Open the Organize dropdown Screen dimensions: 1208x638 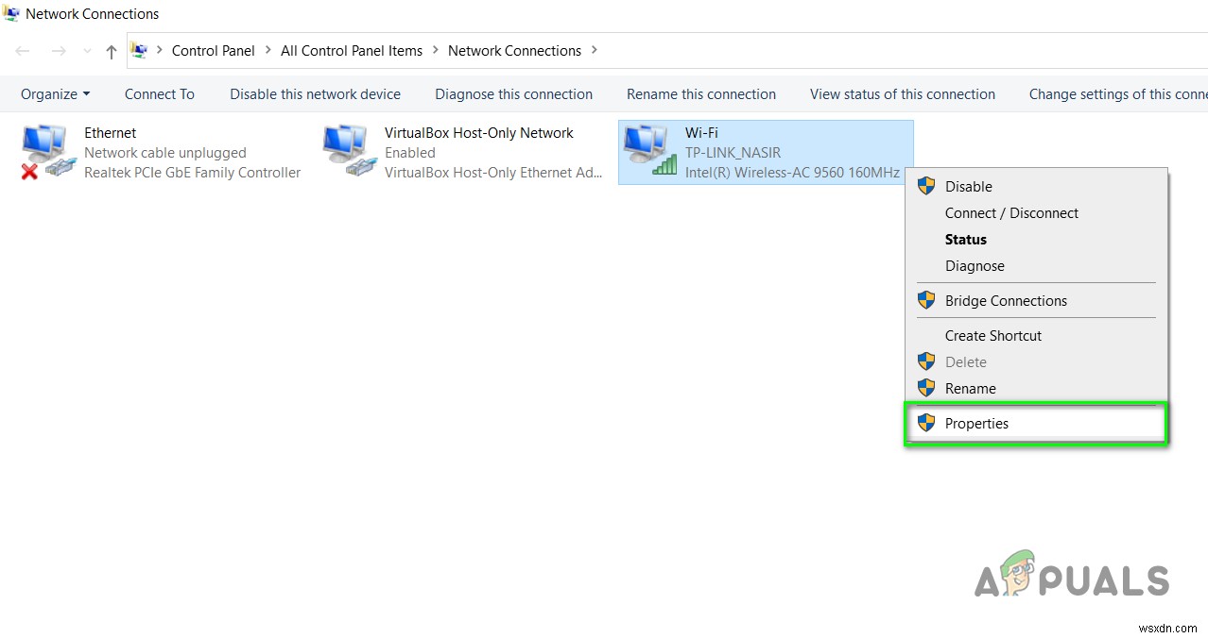(x=54, y=93)
